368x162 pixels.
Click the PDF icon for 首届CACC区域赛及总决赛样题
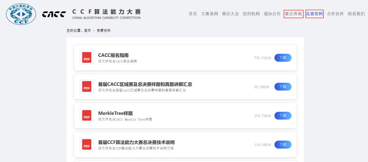click(x=87, y=86)
